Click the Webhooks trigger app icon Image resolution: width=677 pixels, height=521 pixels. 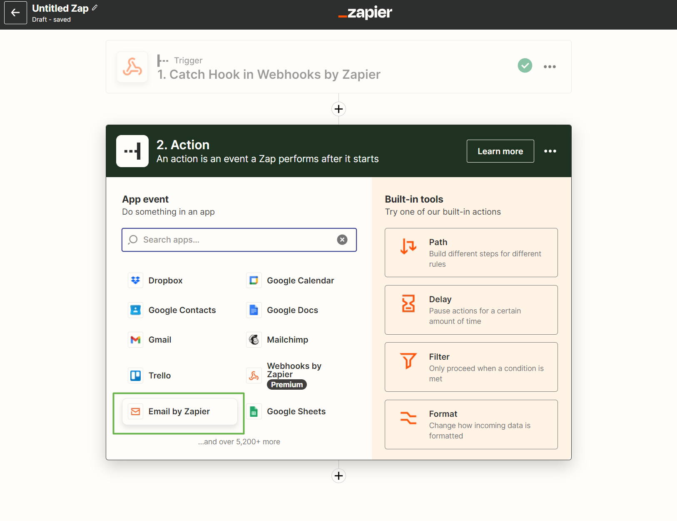(x=132, y=67)
